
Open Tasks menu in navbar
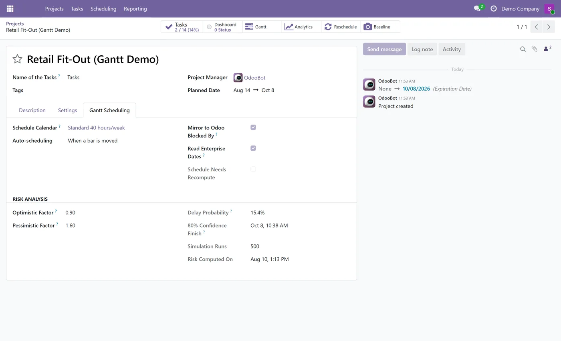pyautogui.click(x=77, y=8)
